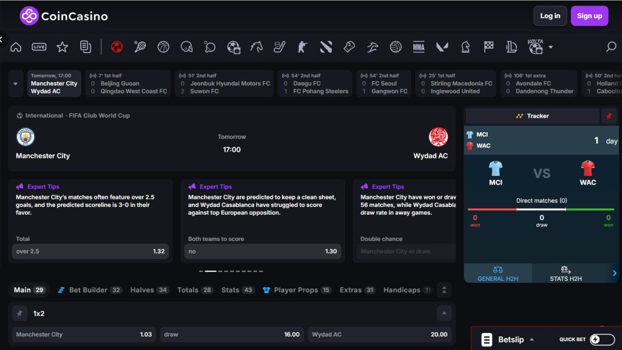Open the Beijing Guoan vs Qingdao live match
Screen dimensions: 622x350
point(128,84)
